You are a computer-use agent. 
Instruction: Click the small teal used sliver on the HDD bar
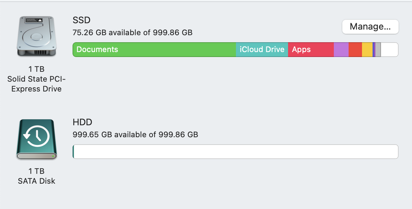coord(73,152)
